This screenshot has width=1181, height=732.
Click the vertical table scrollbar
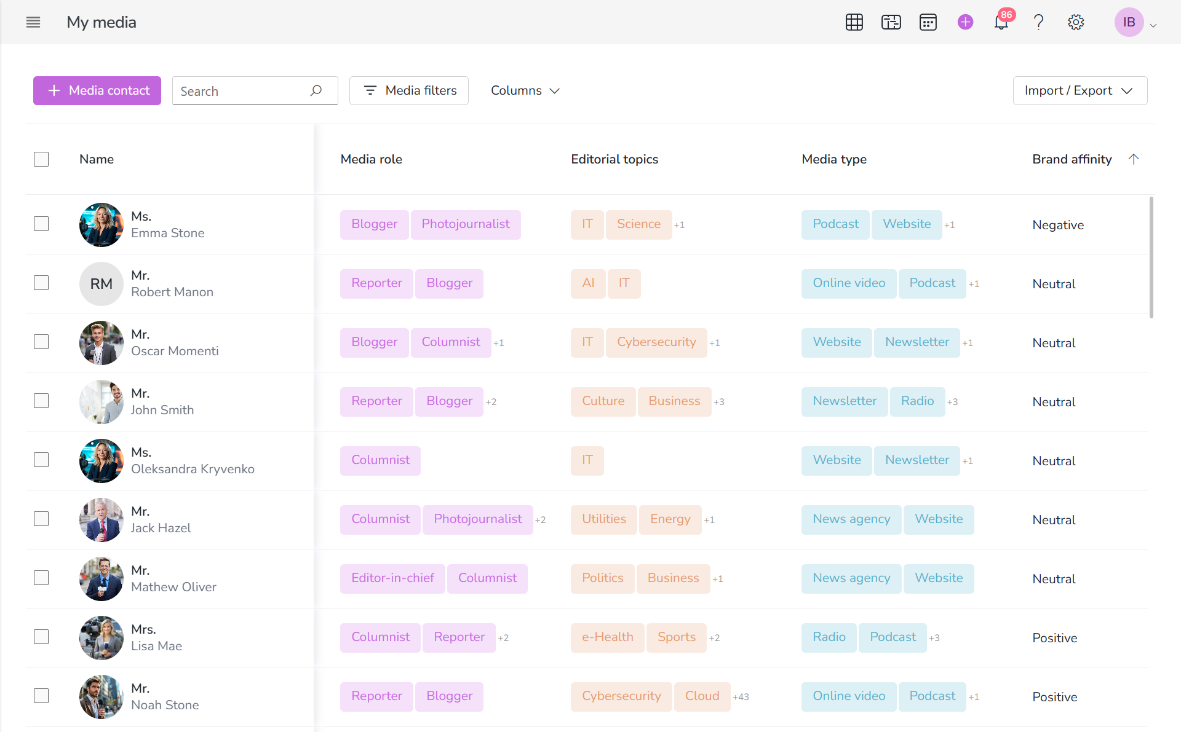click(x=1151, y=257)
